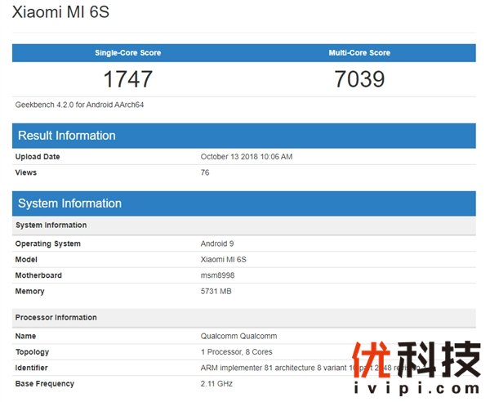This screenshot has width=490, height=402.
Task: Click the blue System Information section header
Action: coord(243,203)
